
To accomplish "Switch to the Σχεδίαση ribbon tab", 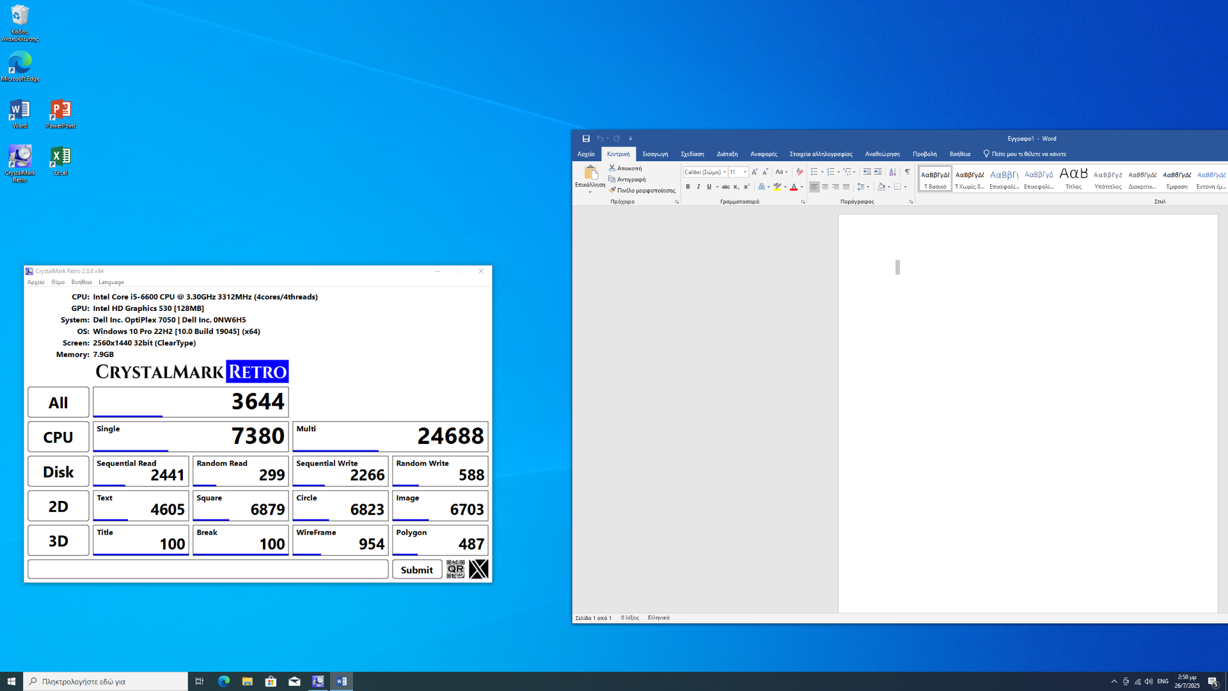I will 692,154.
